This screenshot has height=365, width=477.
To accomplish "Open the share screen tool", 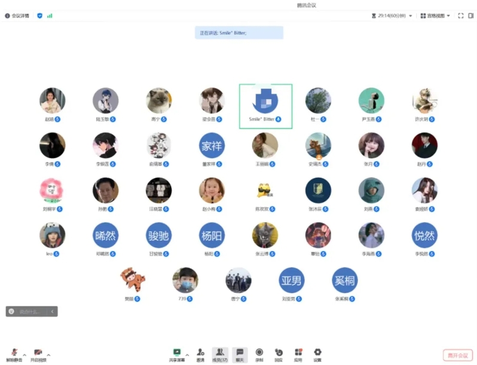I will [x=177, y=354].
